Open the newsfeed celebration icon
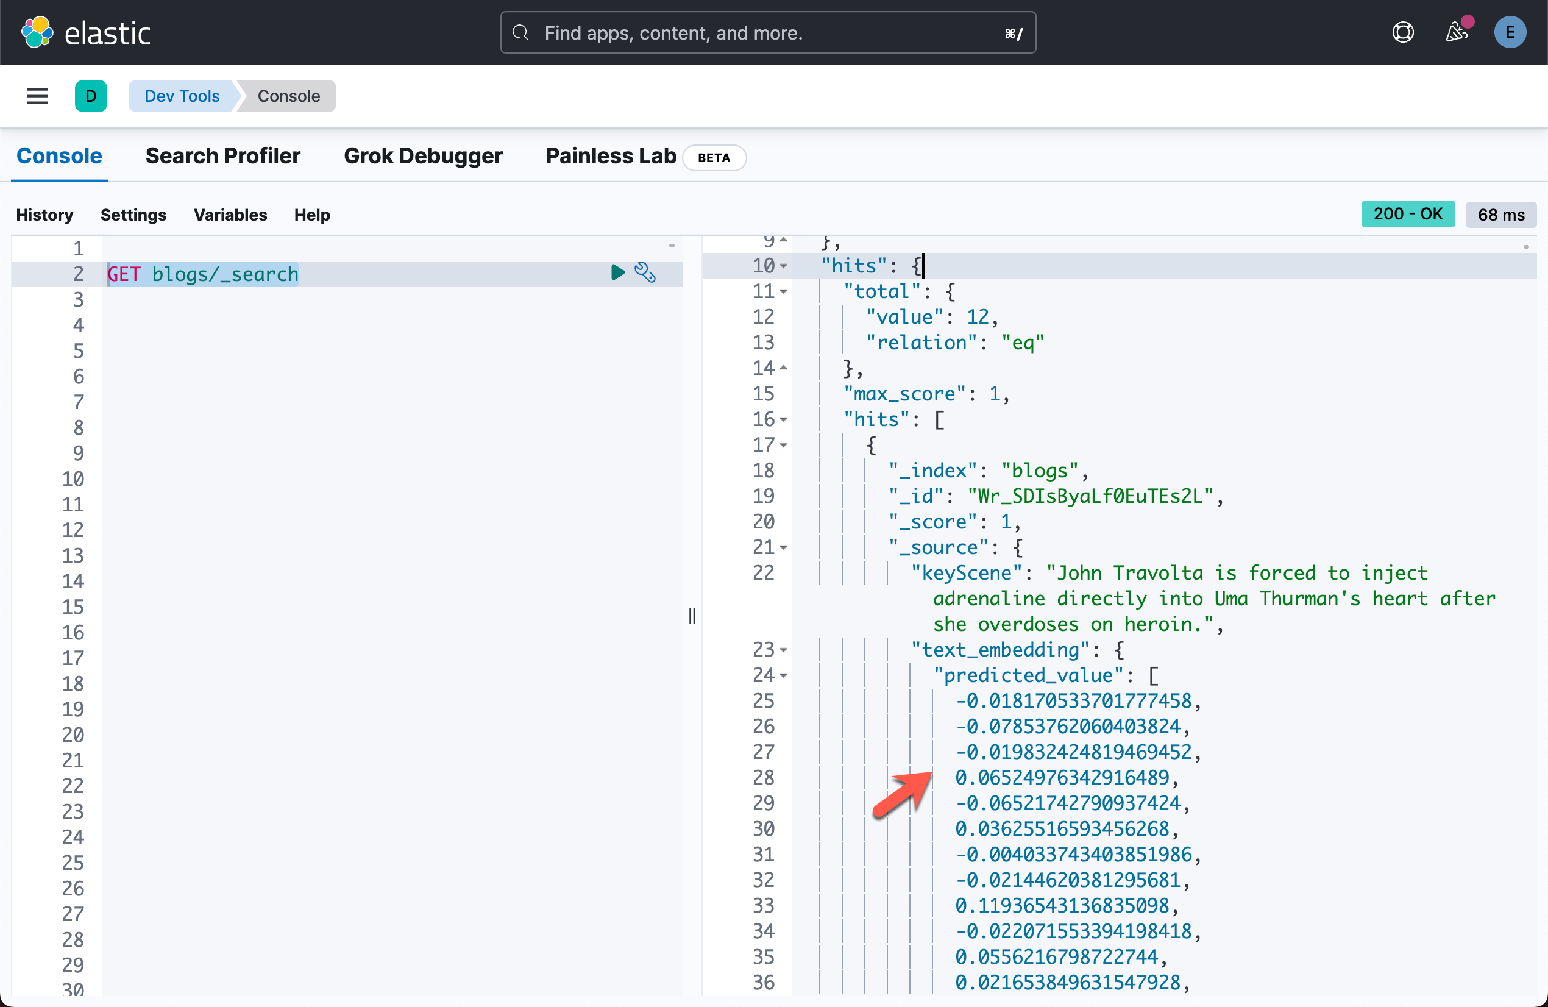This screenshot has height=1007, width=1548. (x=1457, y=32)
